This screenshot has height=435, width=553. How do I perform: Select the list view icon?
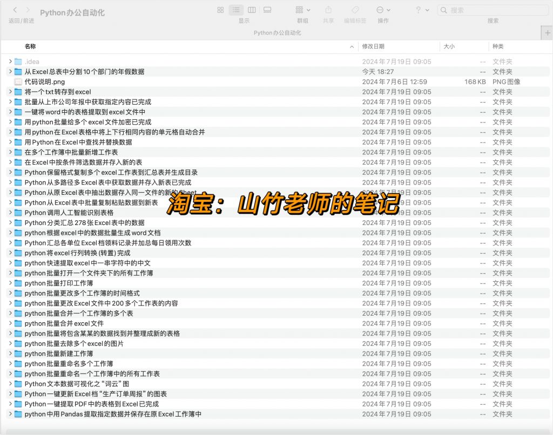point(235,10)
